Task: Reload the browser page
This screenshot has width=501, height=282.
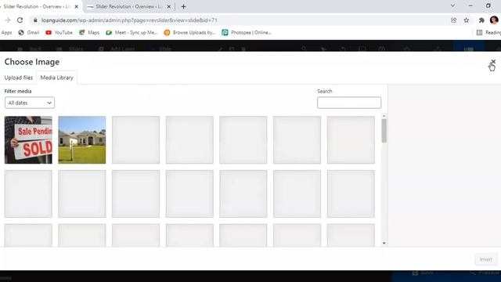Action: [x=20, y=20]
